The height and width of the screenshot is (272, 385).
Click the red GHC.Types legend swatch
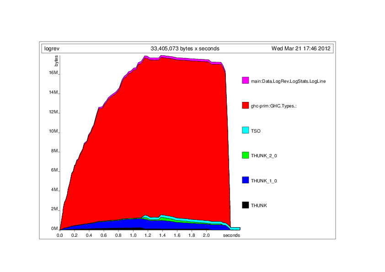[245, 105]
